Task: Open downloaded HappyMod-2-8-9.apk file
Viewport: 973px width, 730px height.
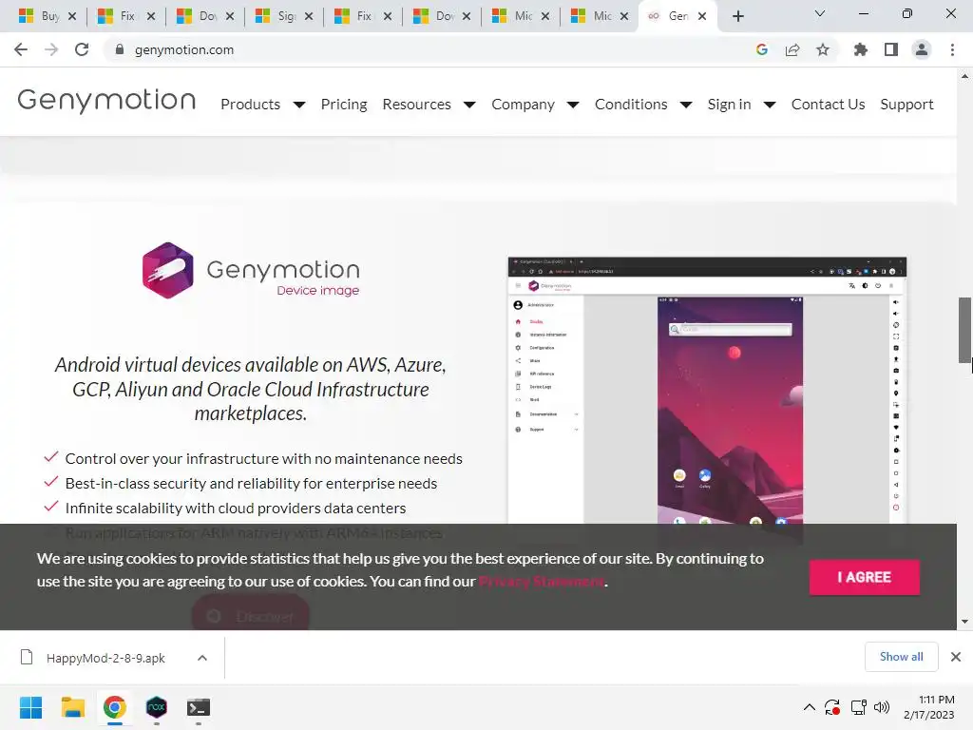Action: 105,658
